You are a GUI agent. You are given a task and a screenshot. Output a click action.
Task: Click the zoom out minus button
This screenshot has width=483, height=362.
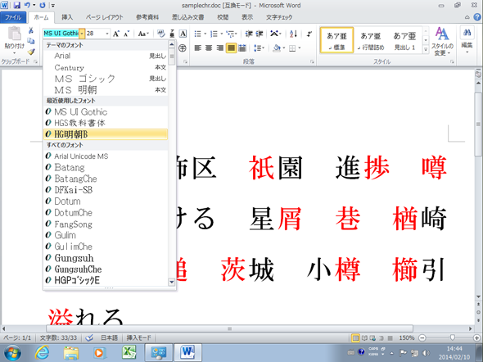pyautogui.click(x=422, y=338)
